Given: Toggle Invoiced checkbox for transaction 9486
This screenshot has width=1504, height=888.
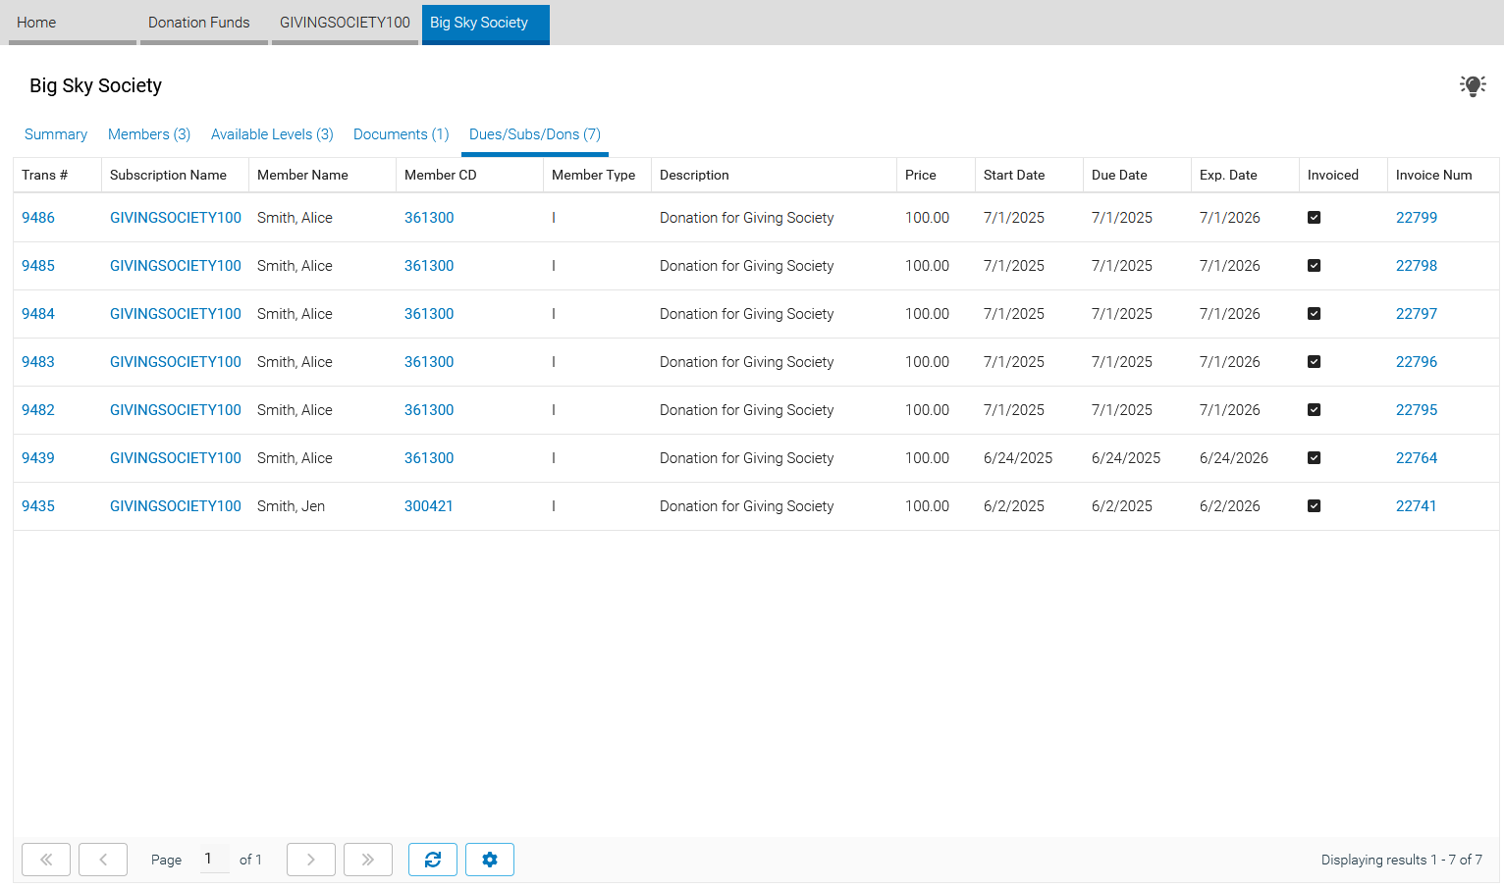Looking at the screenshot, I should tap(1314, 218).
